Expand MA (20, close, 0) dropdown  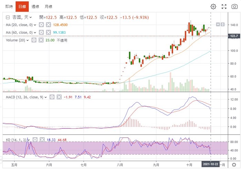coord(34,25)
